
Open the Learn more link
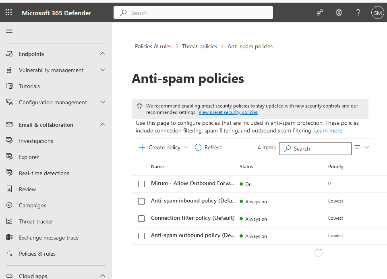click(328, 130)
